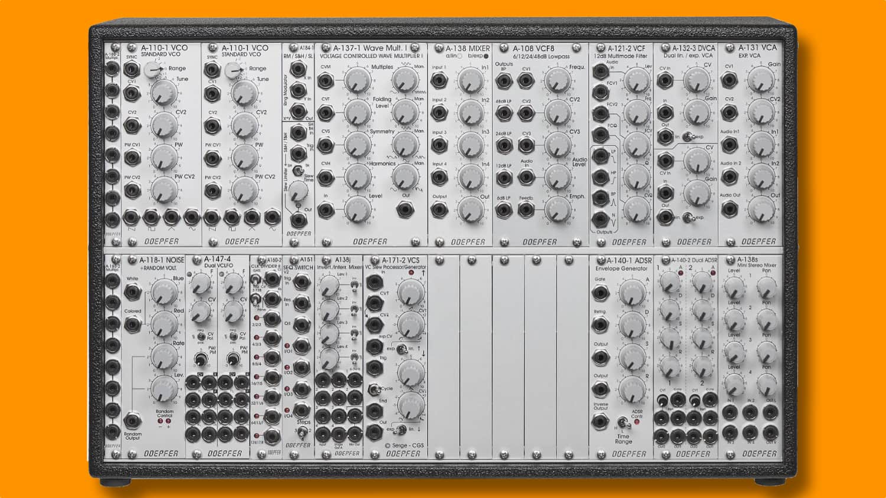Click the HP output jack on the A-121-2 VCF
This screenshot has height=498, width=886.
601,177
